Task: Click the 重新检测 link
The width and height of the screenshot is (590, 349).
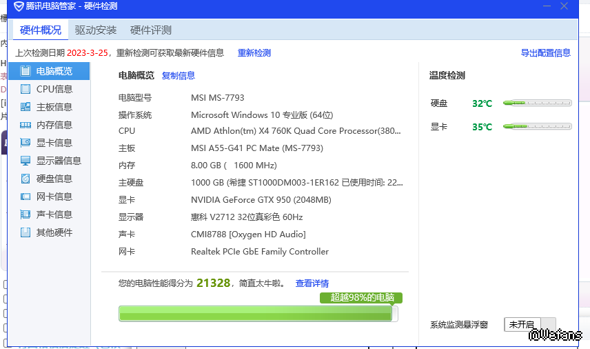Action: pyautogui.click(x=254, y=52)
